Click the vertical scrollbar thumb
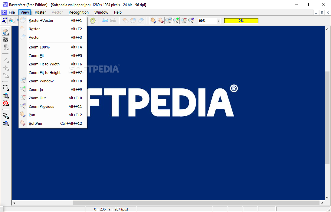 coord(327,118)
